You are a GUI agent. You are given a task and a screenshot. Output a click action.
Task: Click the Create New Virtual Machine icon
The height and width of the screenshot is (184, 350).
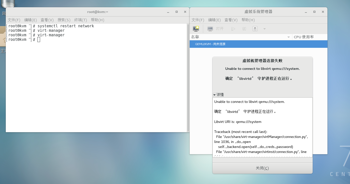click(x=196, y=29)
